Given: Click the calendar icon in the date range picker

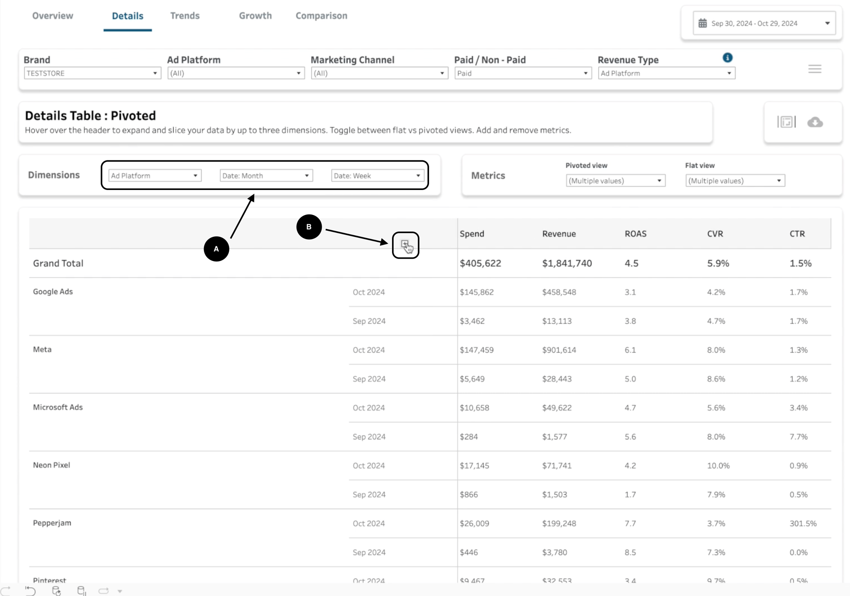Looking at the screenshot, I should pyautogui.click(x=703, y=23).
